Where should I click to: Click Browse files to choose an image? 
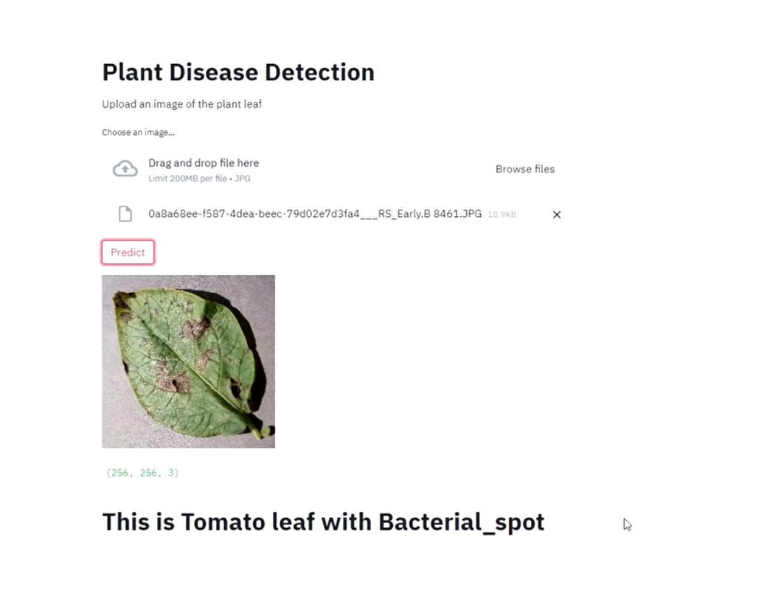[x=524, y=169]
